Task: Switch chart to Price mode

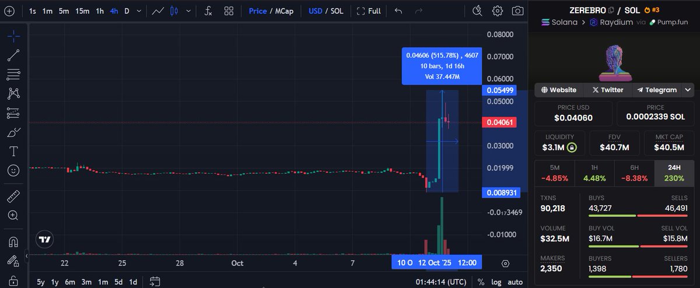Action: click(x=257, y=11)
